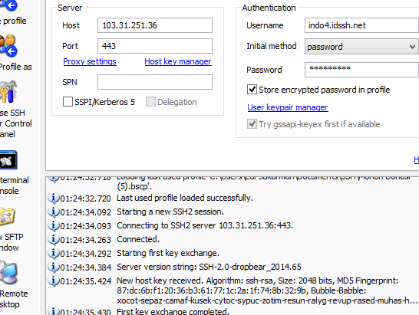Click into the Port field showing 443
The height and width of the screenshot is (315, 419).
click(x=155, y=46)
